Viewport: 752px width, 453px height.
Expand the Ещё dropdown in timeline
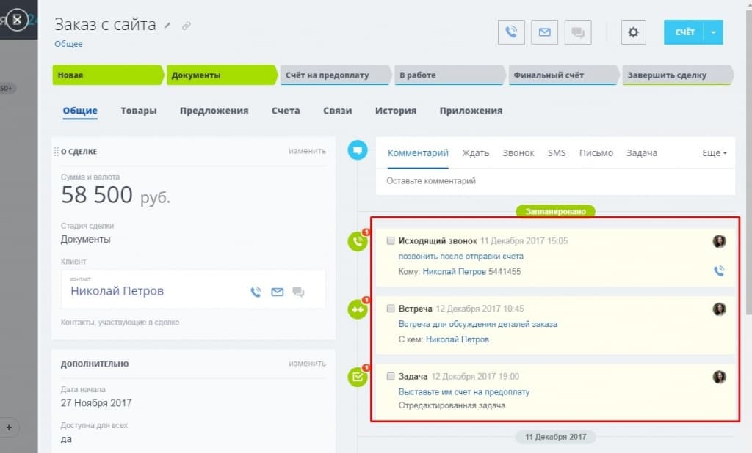(714, 153)
